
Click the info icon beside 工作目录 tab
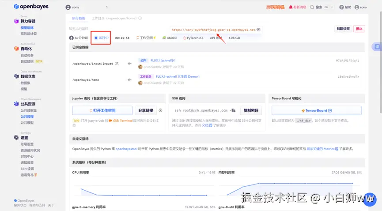click(x=140, y=18)
